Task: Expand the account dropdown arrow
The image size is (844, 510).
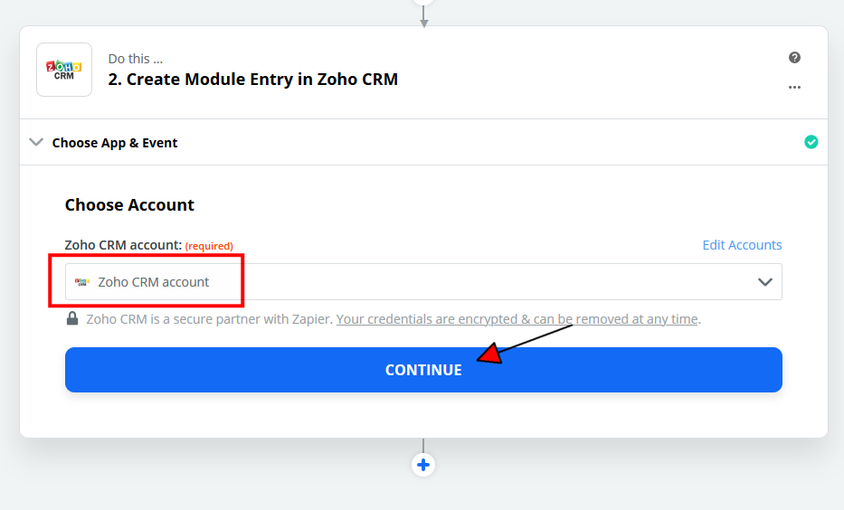Action: point(765,282)
